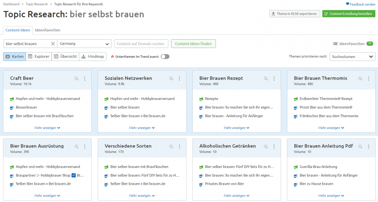Open the three-dot menu on Sozialen Netzwerken card
378x202 pixels.
click(179, 79)
